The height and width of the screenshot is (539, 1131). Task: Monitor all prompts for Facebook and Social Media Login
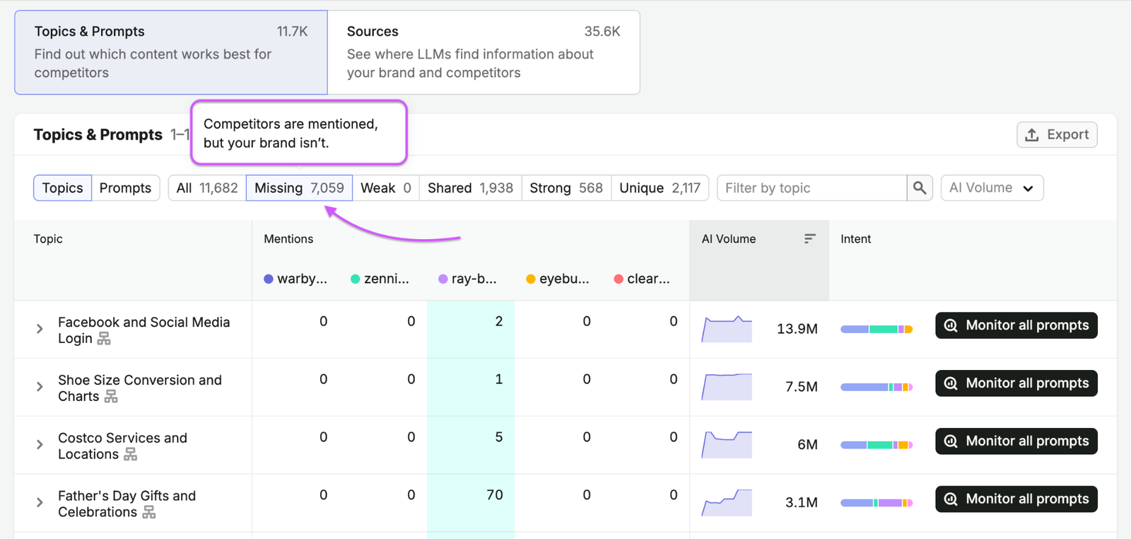[x=1016, y=325]
